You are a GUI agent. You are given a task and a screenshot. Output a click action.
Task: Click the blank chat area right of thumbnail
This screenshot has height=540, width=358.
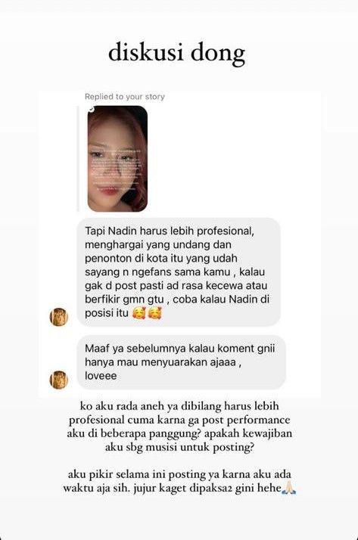[x=235, y=159]
